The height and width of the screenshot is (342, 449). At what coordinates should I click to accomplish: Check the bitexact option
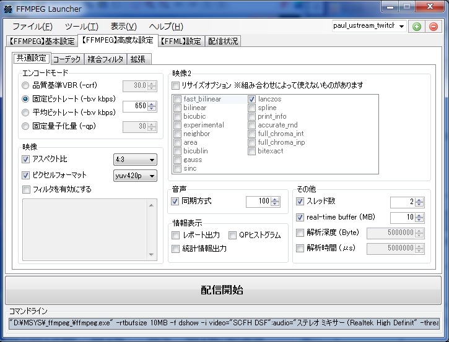(251, 151)
